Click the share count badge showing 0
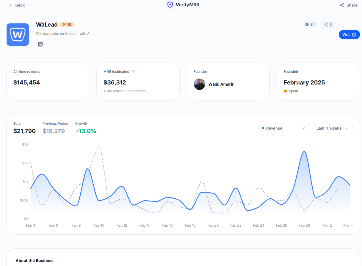The height and width of the screenshot is (266, 362). (x=328, y=25)
